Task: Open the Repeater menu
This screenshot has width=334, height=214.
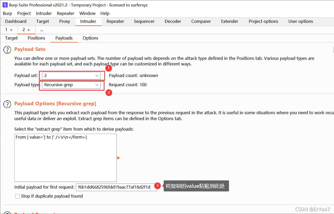Action: coord(66,13)
